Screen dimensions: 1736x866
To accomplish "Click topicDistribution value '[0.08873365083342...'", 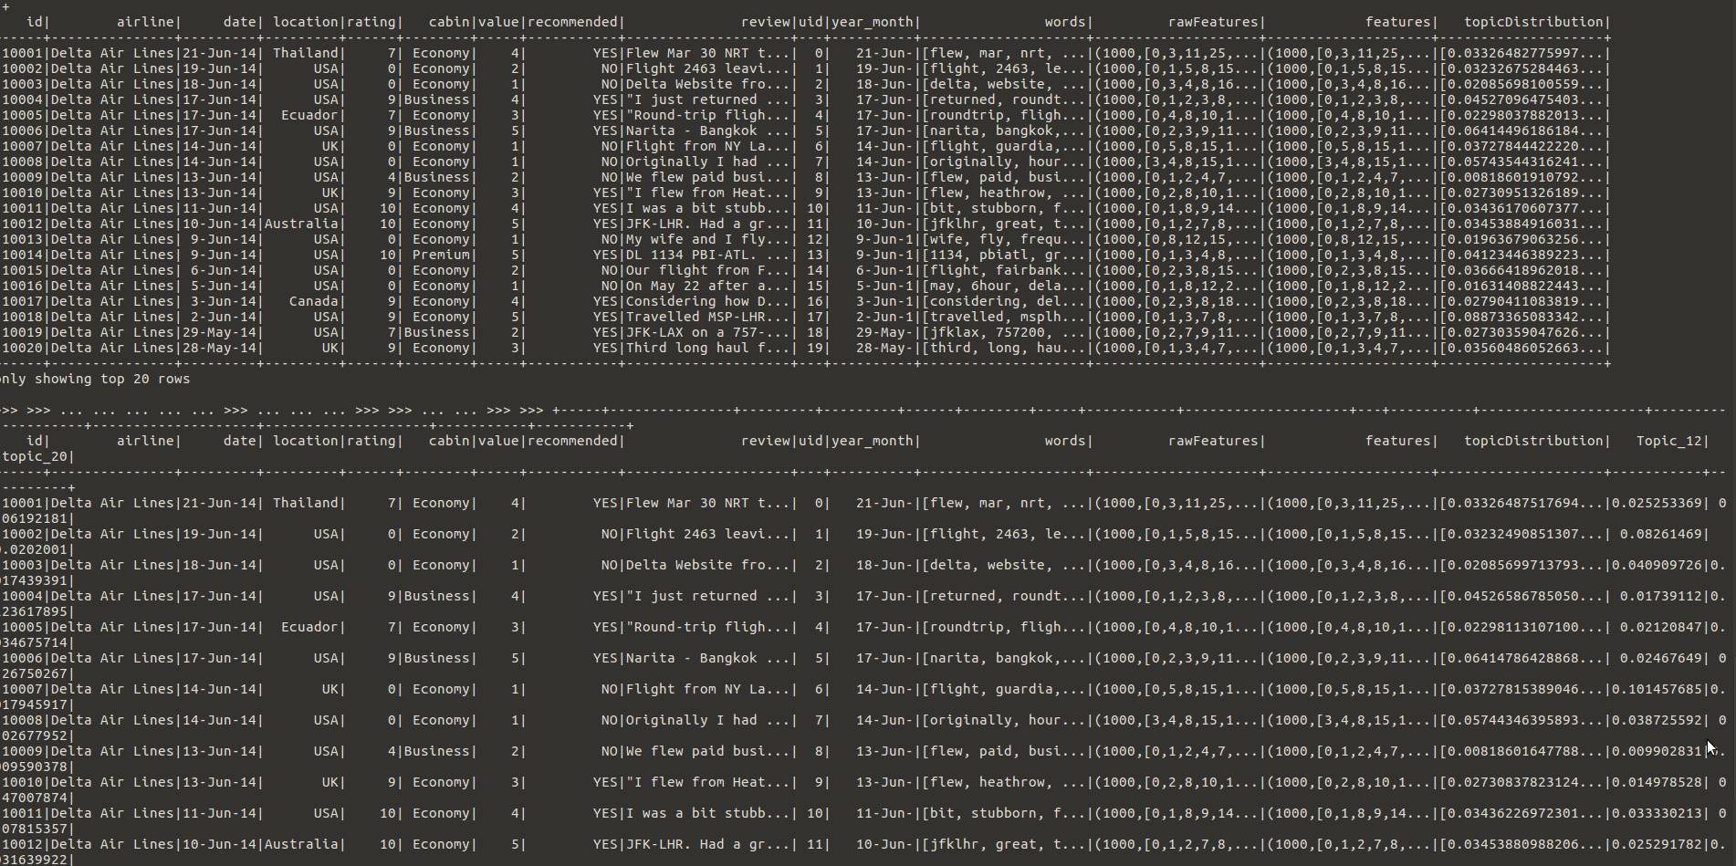I will 1522,317.
